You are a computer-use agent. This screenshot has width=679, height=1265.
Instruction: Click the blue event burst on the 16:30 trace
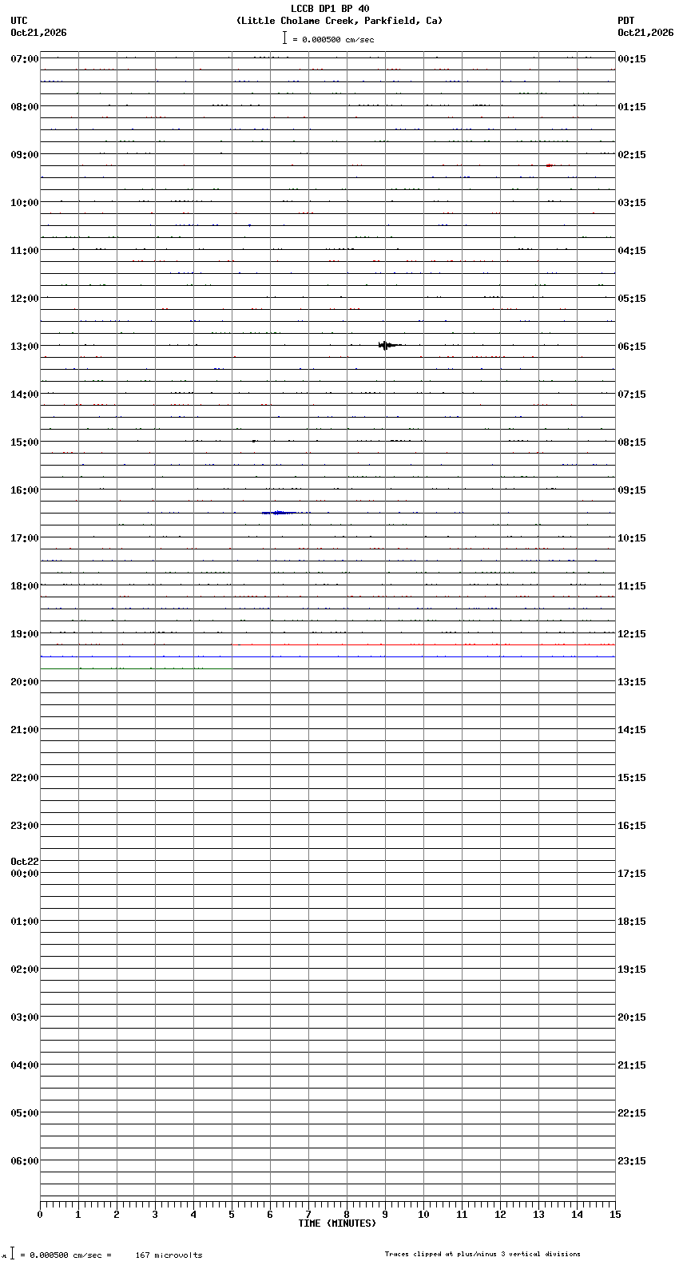point(280,513)
